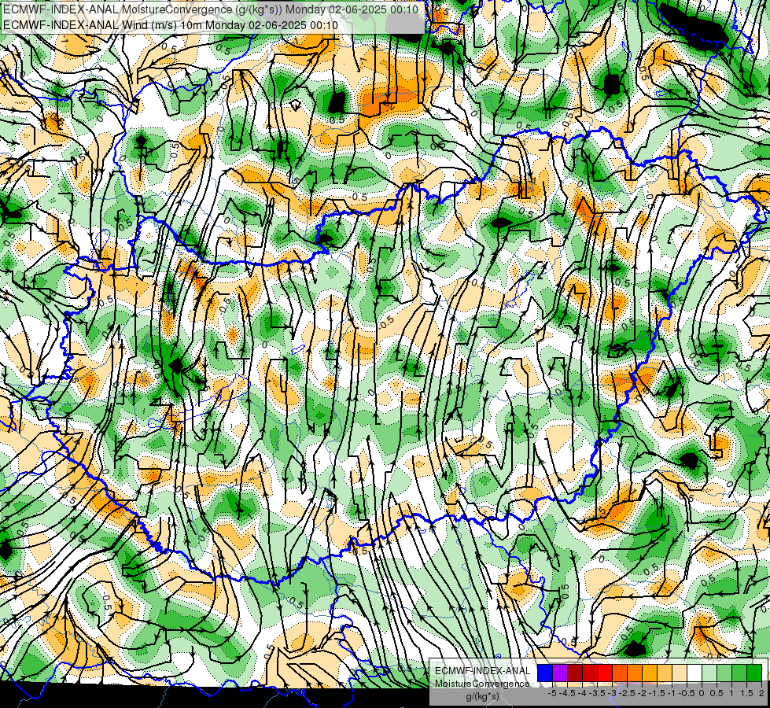Image resolution: width=770 pixels, height=708 pixels.
Task: Click the legend tick label -3
Action: (x=613, y=693)
